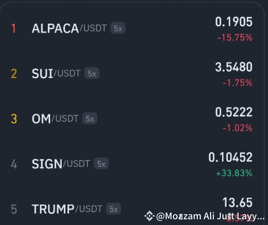
Task: Open the OM/USDT pair
Action: pos(55,118)
